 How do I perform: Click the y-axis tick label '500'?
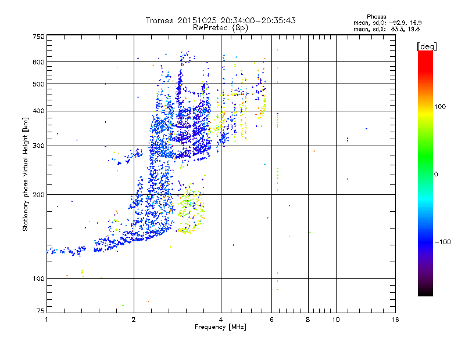[38, 84]
